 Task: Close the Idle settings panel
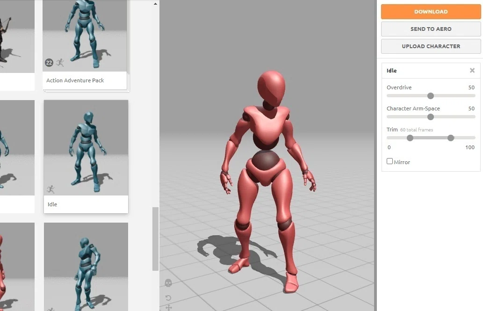472,70
